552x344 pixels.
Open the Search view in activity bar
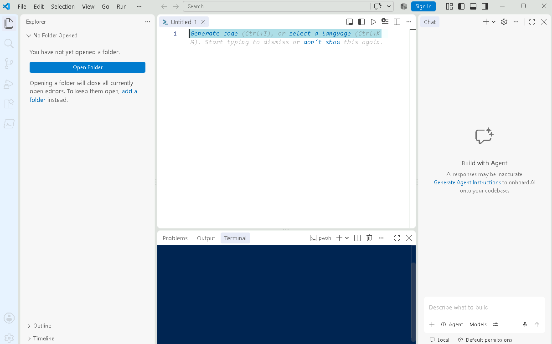tap(9, 44)
